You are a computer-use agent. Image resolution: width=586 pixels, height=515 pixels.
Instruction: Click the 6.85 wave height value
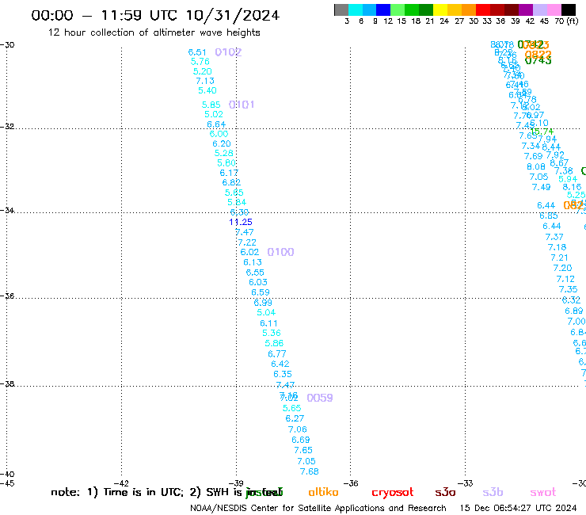coord(549,216)
